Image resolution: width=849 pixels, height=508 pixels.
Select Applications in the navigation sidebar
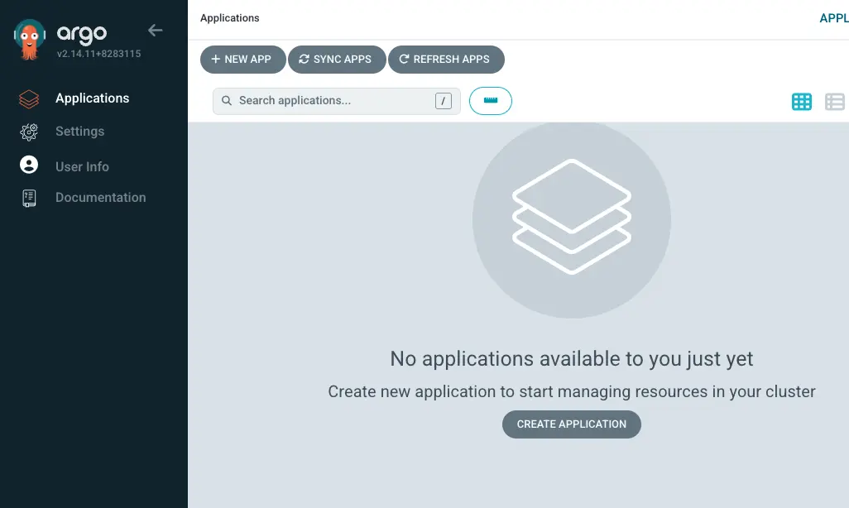click(92, 98)
